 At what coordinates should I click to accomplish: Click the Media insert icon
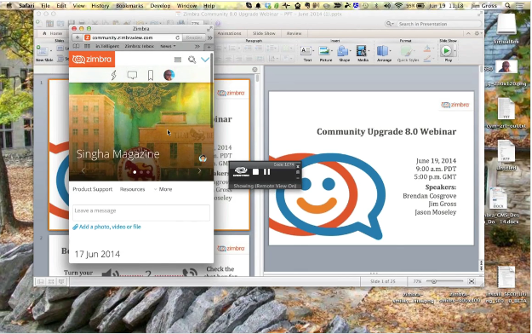coord(363,54)
